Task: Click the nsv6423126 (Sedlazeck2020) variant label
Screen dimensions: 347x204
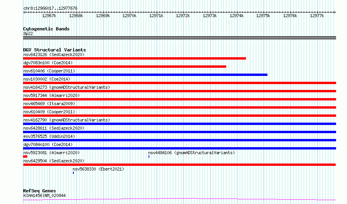Action: (x=54, y=55)
